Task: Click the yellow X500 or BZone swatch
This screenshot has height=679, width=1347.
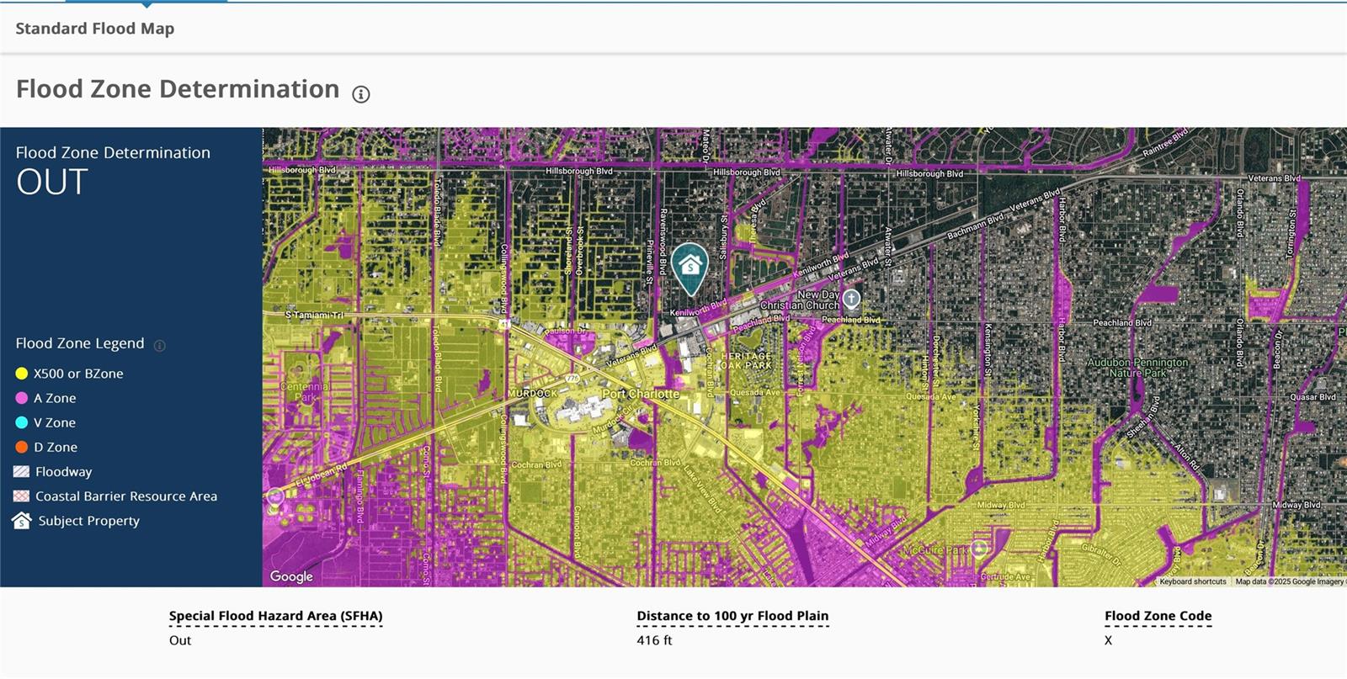Action: [x=22, y=374]
